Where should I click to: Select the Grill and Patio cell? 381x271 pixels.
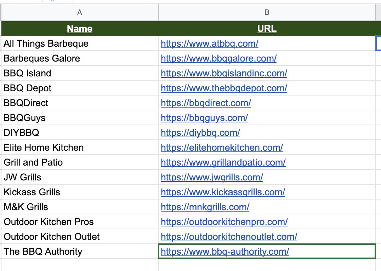(x=80, y=162)
